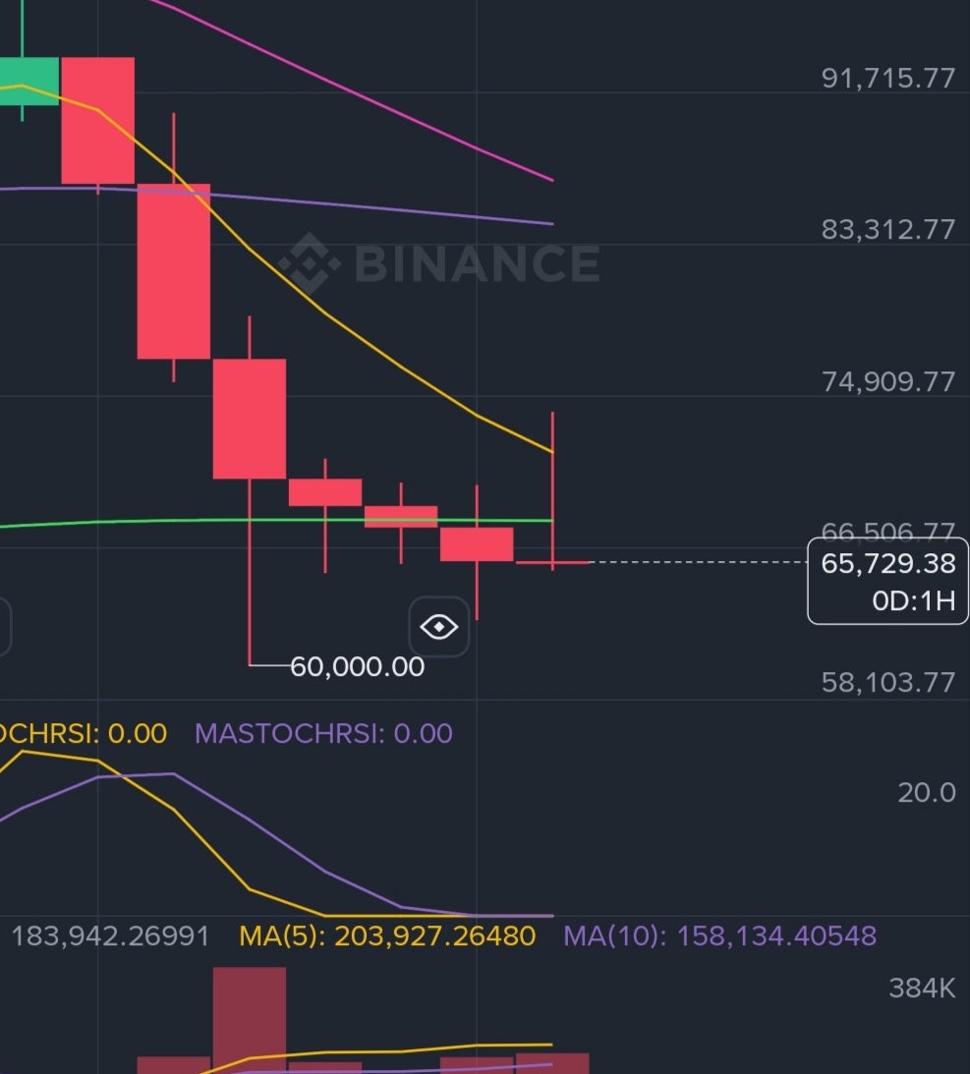Click the tallest volume bar
Viewport: 970px width, 1074px height.
pos(250,1020)
